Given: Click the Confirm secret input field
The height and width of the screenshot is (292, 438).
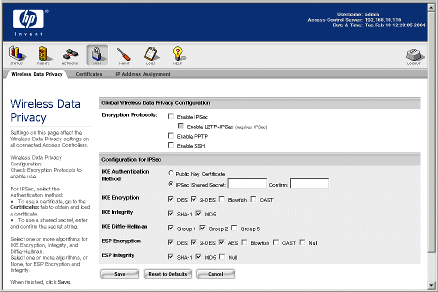Looking at the screenshot, I should pyautogui.click(x=309, y=183).
